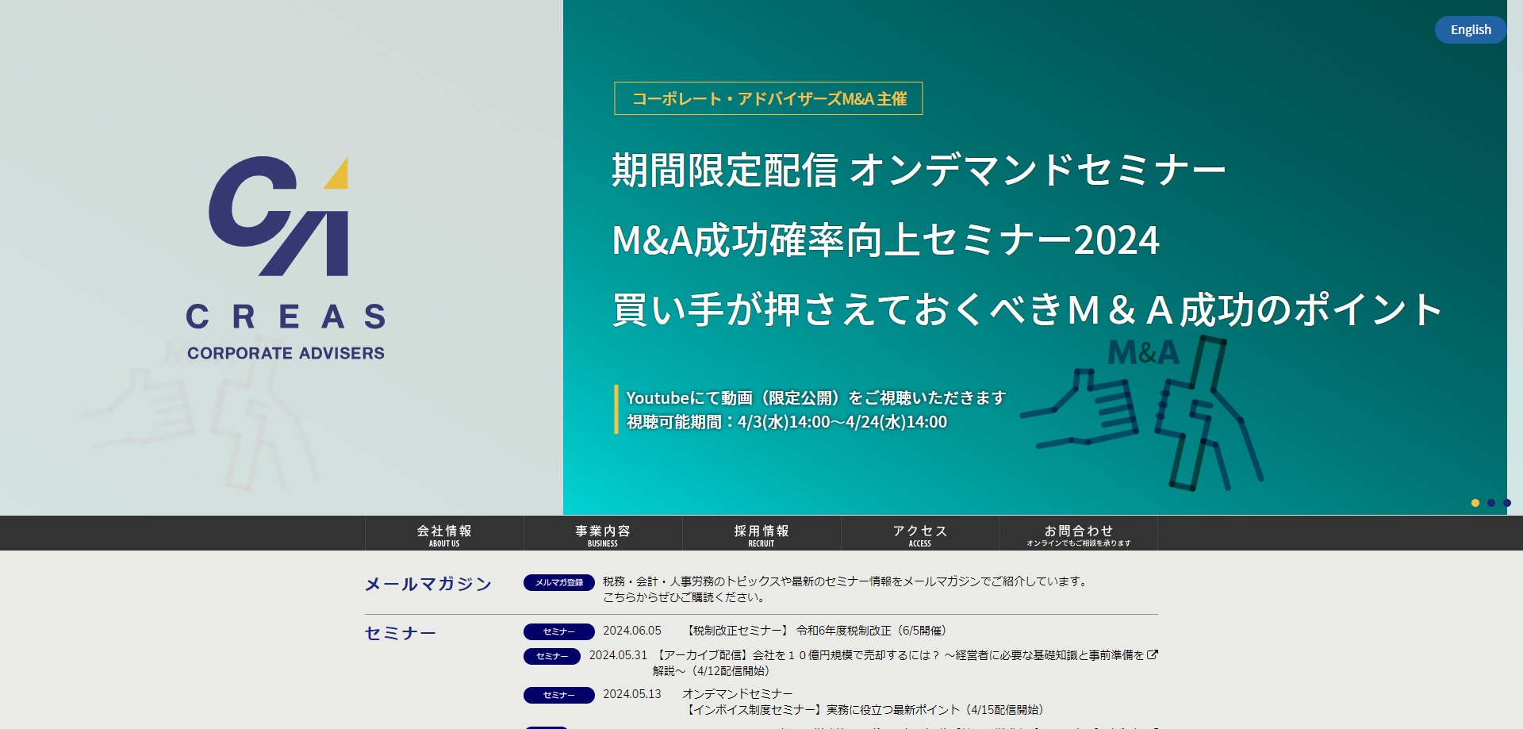This screenshot has width=1523, height=729.
Task: Click the mail magazine description text
Action: tap(846, 589)
